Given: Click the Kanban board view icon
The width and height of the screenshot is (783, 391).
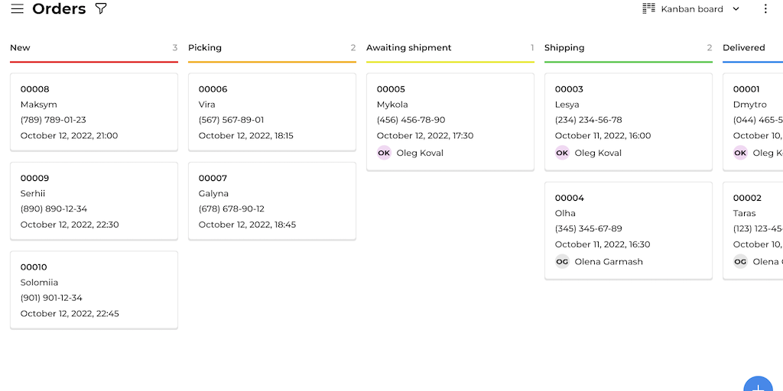Looking at the screenshot, I should (x=648, y=9).
